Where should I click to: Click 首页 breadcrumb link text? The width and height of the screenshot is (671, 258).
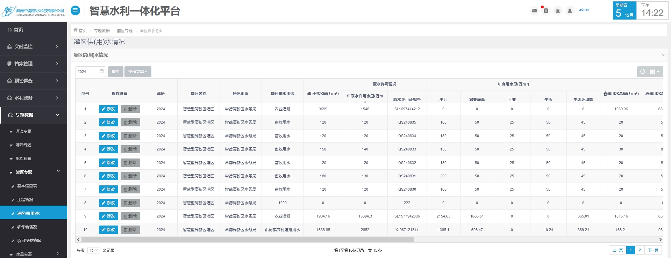click(x=83, y=31)
